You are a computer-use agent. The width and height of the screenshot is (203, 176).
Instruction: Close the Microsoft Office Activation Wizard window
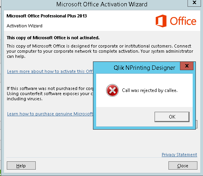click(x=194, y=3)
